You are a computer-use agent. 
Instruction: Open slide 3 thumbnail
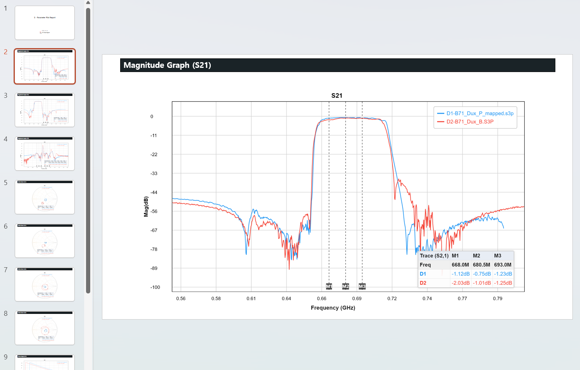coord(45,110)
